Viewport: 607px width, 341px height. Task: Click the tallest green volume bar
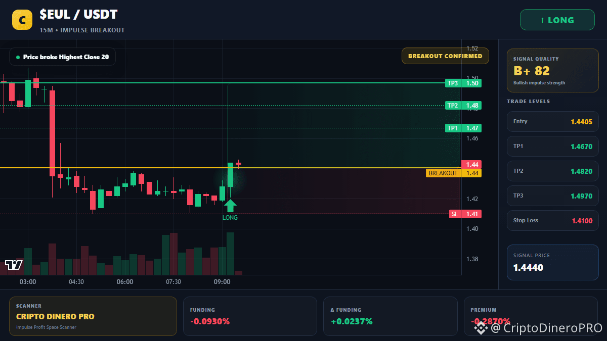point(230,254)
